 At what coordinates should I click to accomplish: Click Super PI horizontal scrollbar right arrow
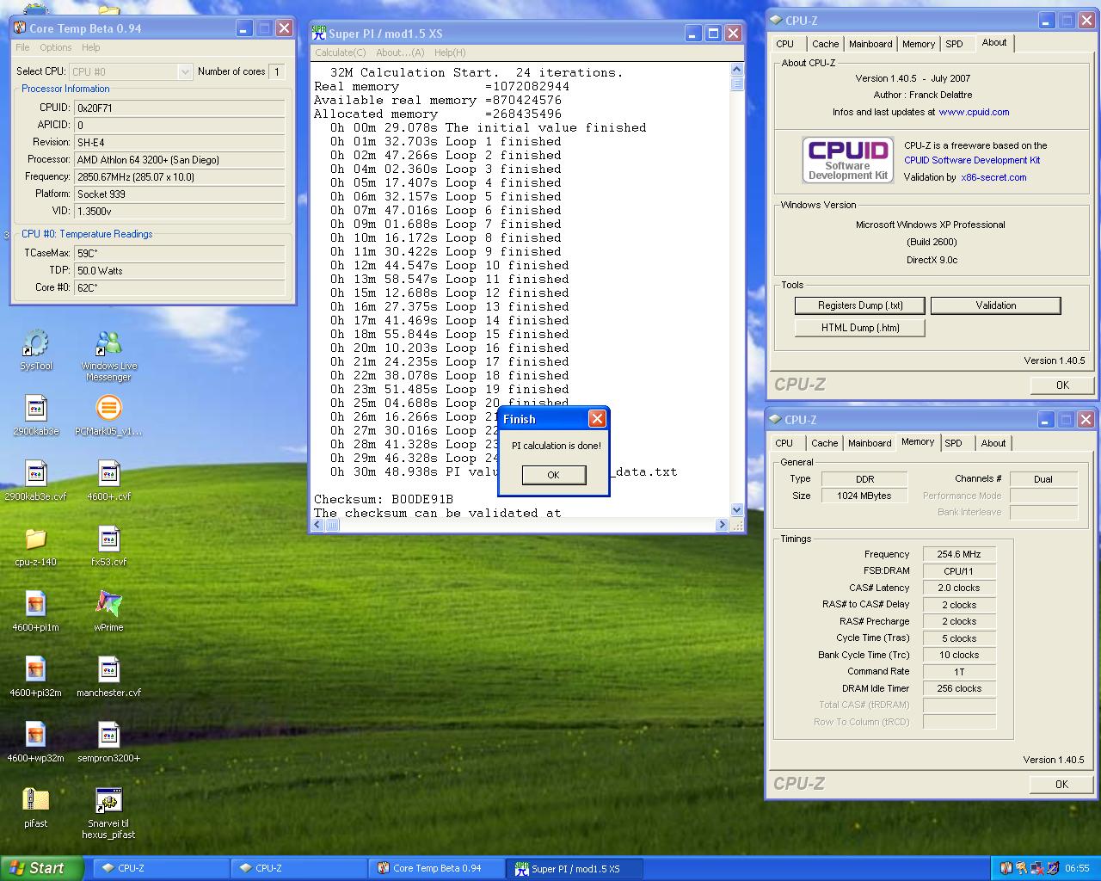tap(723, 525)
